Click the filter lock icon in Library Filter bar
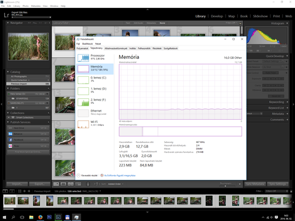This screenshot has height=221, width=295. (x=240, y=23)
